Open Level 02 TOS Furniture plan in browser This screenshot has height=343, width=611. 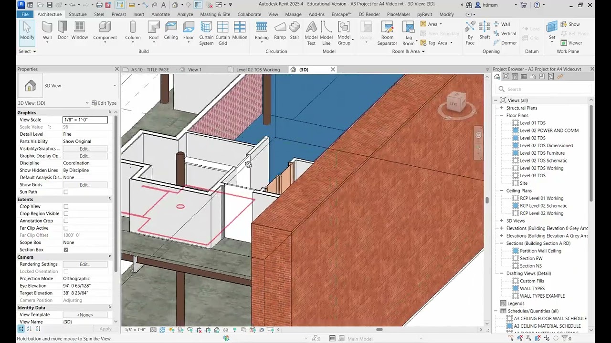coord(542,153)
